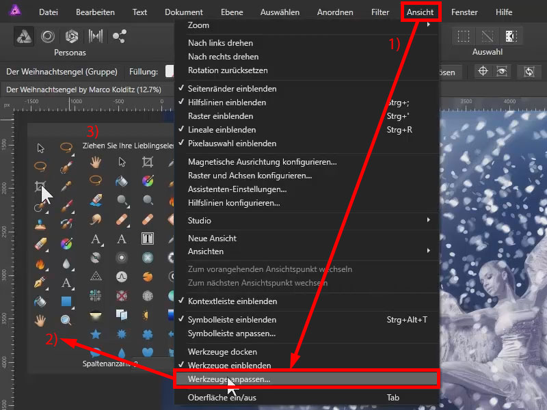Open the Datei menu
This screenshot has height=410, width=547.
[x=49, y=12]
